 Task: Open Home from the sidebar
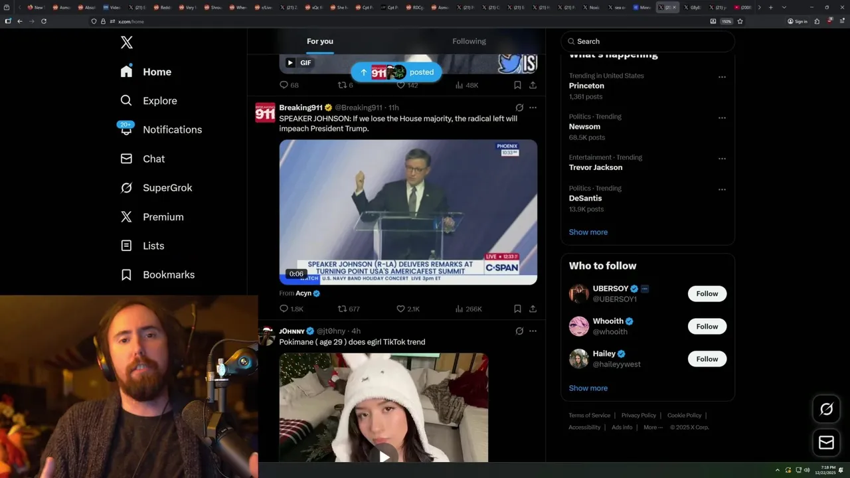pos(146,72)
